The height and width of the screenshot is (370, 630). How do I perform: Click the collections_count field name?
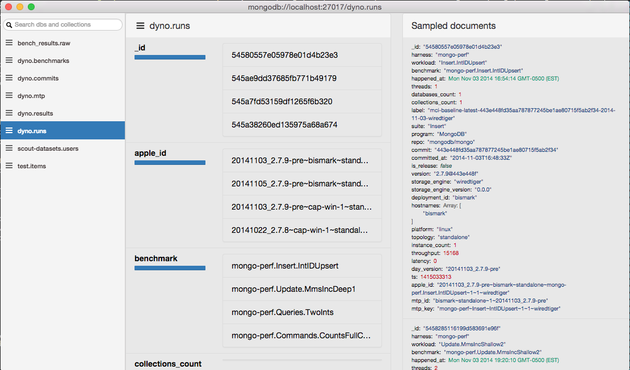pyautogui.click(x=167, y=364)
